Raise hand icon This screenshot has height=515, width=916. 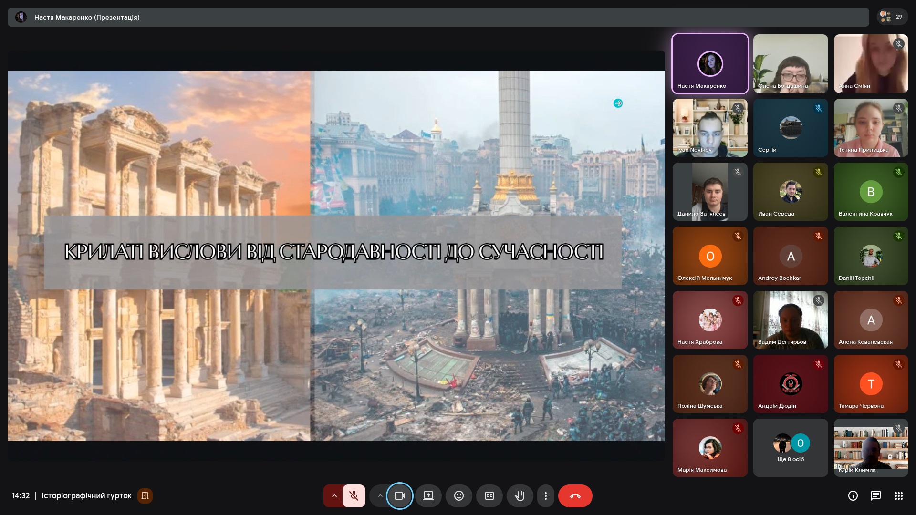click(520, 496)
